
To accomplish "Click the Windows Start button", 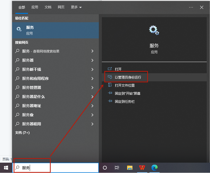I will pyautogui.click(x=6, y=167).
